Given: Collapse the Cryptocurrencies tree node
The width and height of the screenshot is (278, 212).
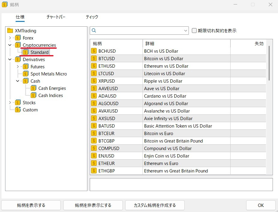Looking at the screenshot, I should point(10,45).
